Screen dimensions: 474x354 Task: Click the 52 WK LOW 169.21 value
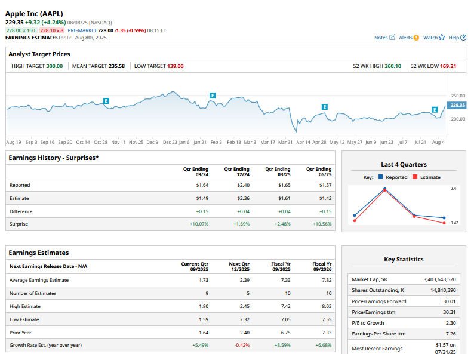(x=448, y=66)
